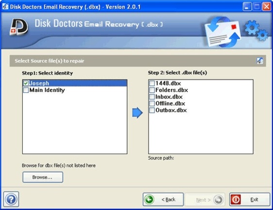Enable the Folders.dbx checkbox
The image size is (273, 210).
152,90
